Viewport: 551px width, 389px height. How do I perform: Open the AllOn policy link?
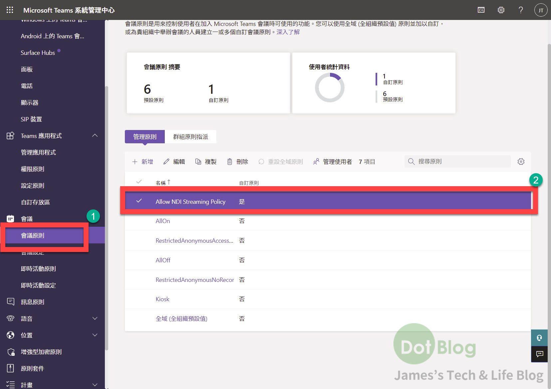point(163,221)
